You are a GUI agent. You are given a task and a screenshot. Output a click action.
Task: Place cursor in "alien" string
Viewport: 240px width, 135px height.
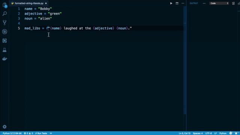pos(45,18)
